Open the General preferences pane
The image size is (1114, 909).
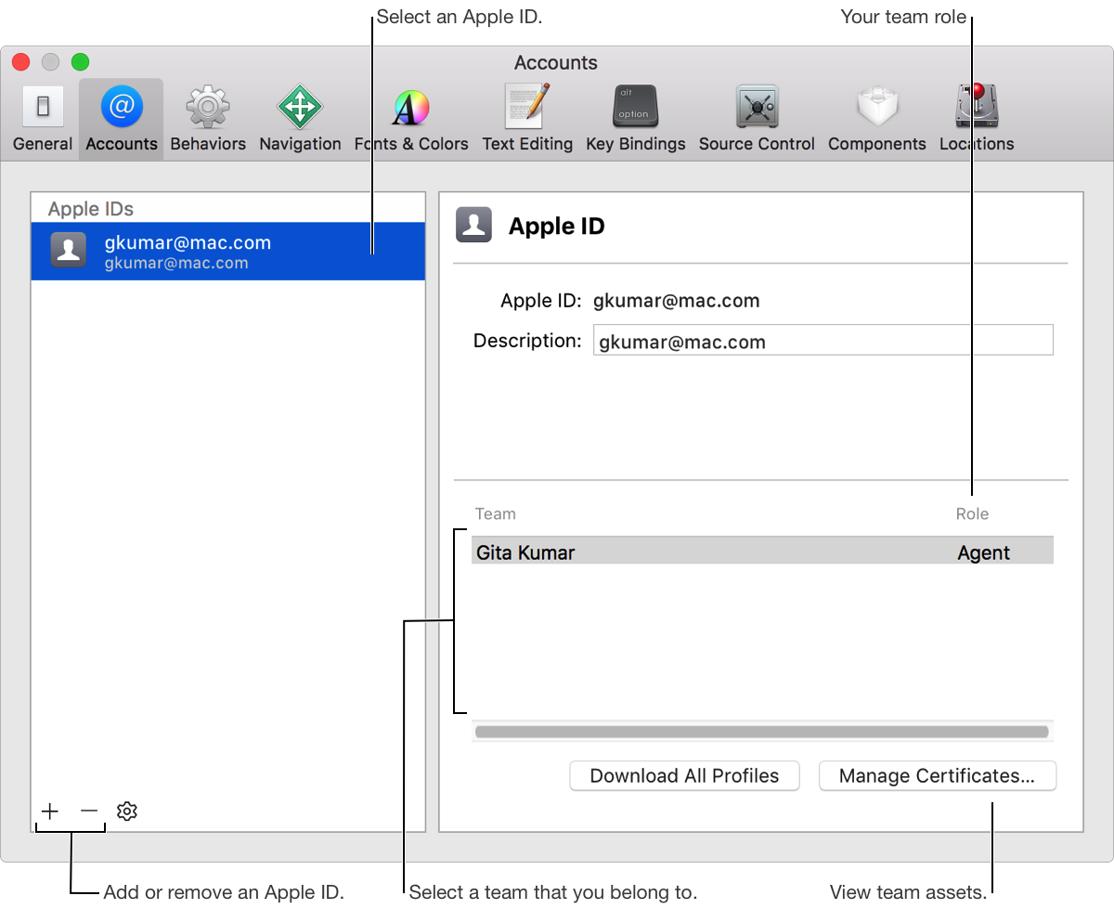click(43, 118)
